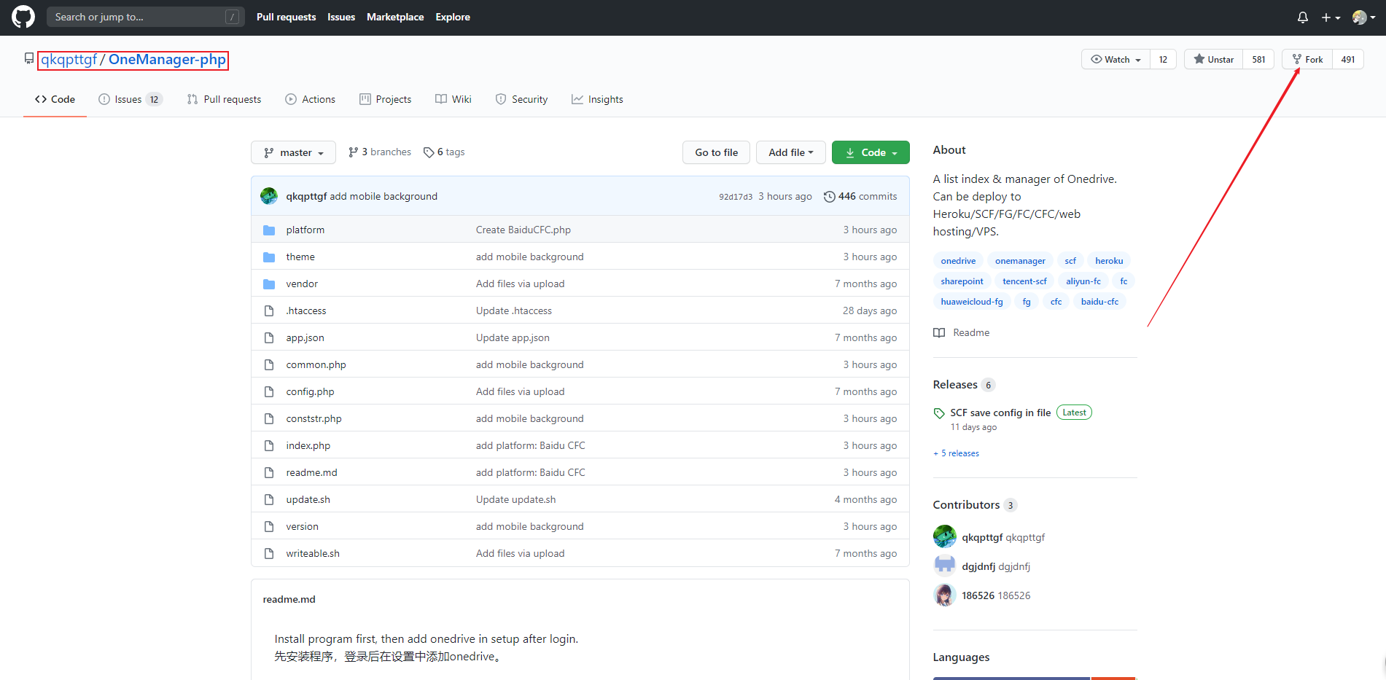Switch to the Wiki tab
1386x680 pixels.
pyautogui.click(x=453, y=99)
